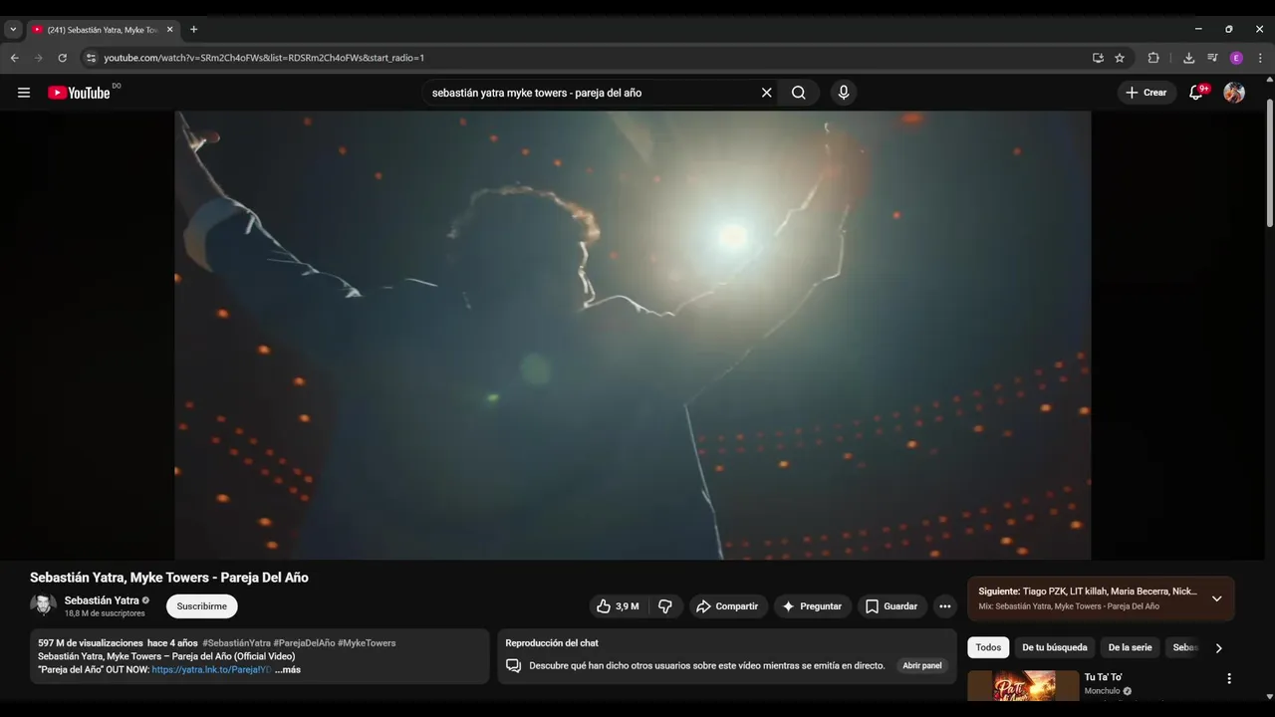The width and height of the screenshot is (1275, 717).
Task: Open the Chrome profile avatar
Action: 1236,58
